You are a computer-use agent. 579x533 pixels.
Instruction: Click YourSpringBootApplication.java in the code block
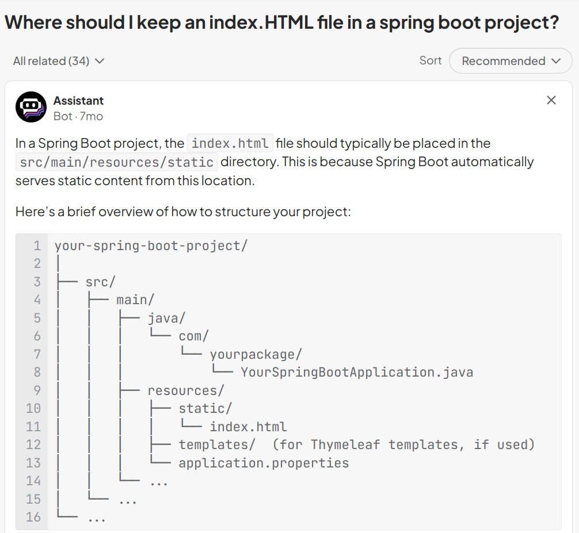[x=357, y=372]
